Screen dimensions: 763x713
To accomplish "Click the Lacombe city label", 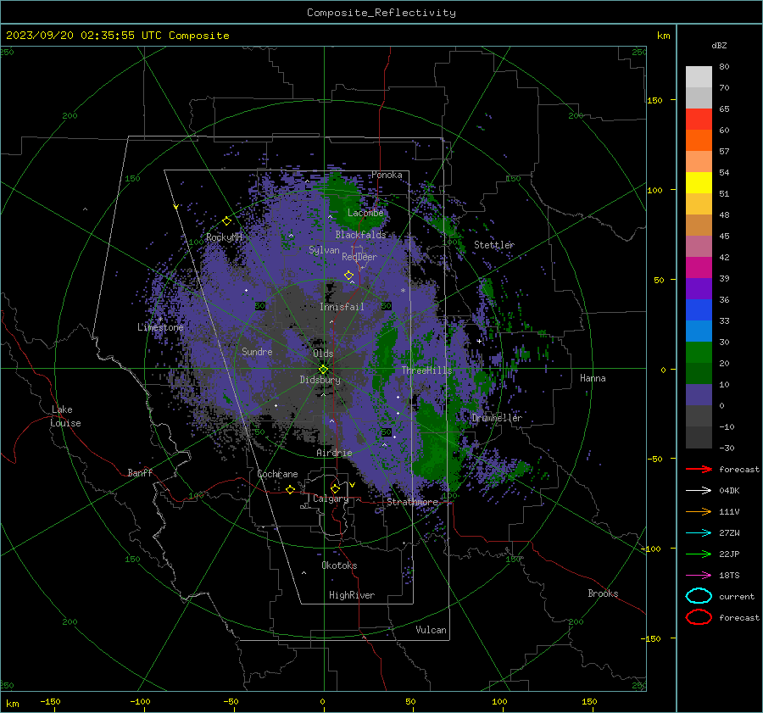I will click(365, 213).
